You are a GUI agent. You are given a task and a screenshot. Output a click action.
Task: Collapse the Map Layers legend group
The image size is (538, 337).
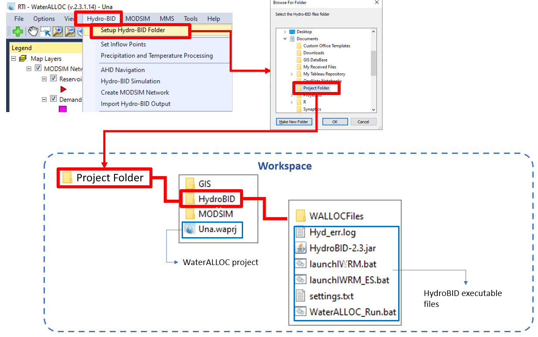click(14, 58)
